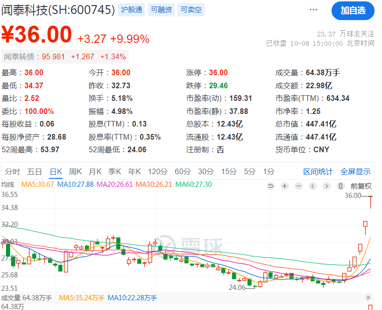Click the volume MA5:35.24万手 label
Viewport: 382px width, 310px height.
(x=82, y=298)
